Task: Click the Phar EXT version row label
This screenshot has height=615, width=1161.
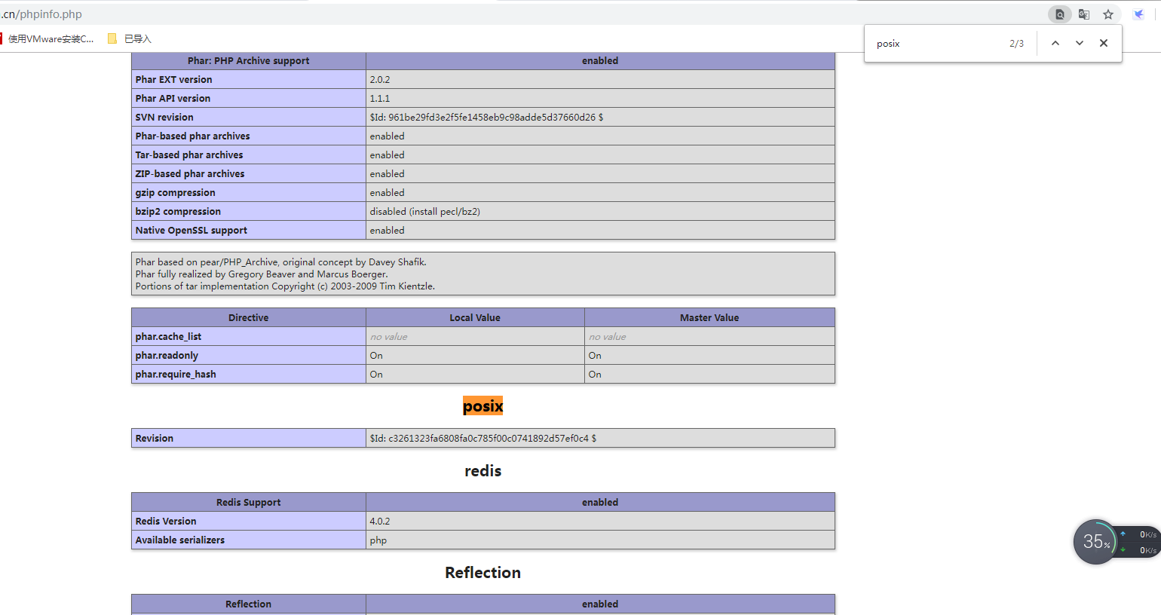Action: (x=173, y=79)
